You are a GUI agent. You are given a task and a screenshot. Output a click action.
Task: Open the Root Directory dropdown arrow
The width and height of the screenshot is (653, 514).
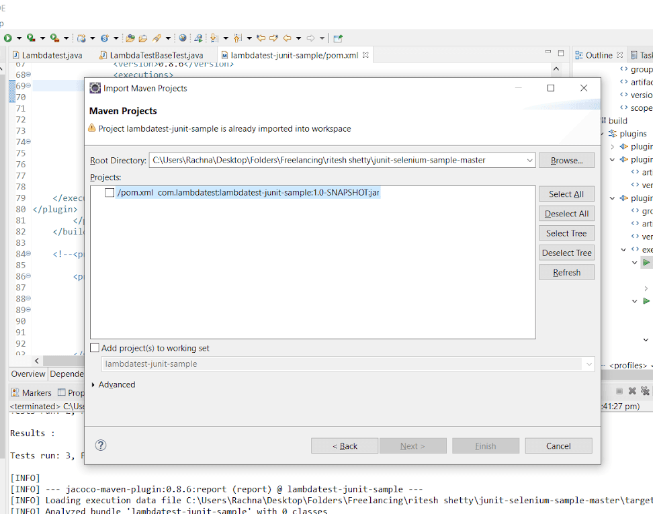pyautogui.click(x=529, y=161)
